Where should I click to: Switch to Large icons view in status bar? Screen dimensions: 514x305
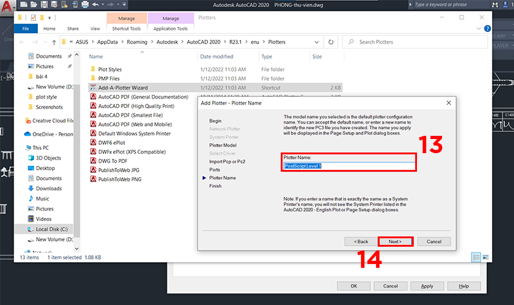(486, 258)
